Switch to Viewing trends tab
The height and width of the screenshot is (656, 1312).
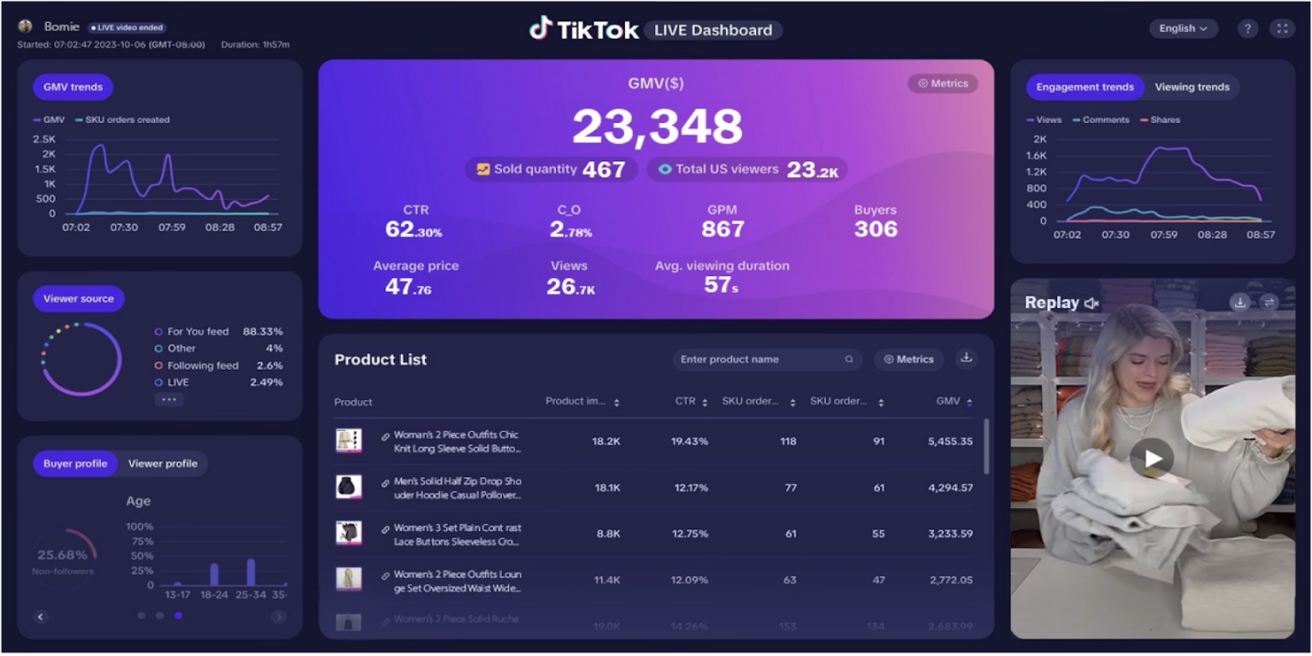click(x=1192, y=87)
